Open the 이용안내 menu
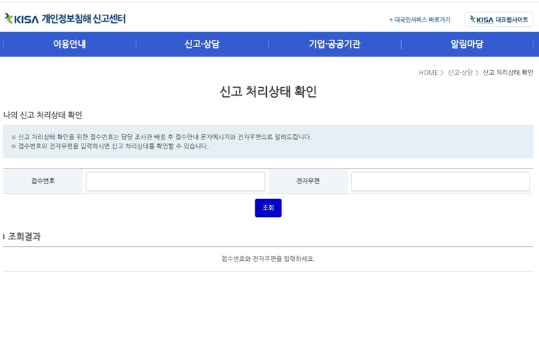The image size is (539, 337). 69,44
